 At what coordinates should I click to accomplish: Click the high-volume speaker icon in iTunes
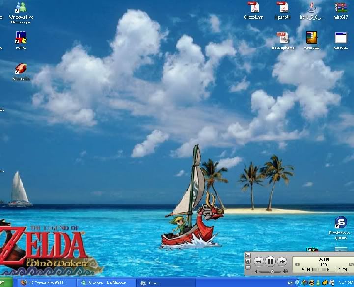(x=285, y=272)
